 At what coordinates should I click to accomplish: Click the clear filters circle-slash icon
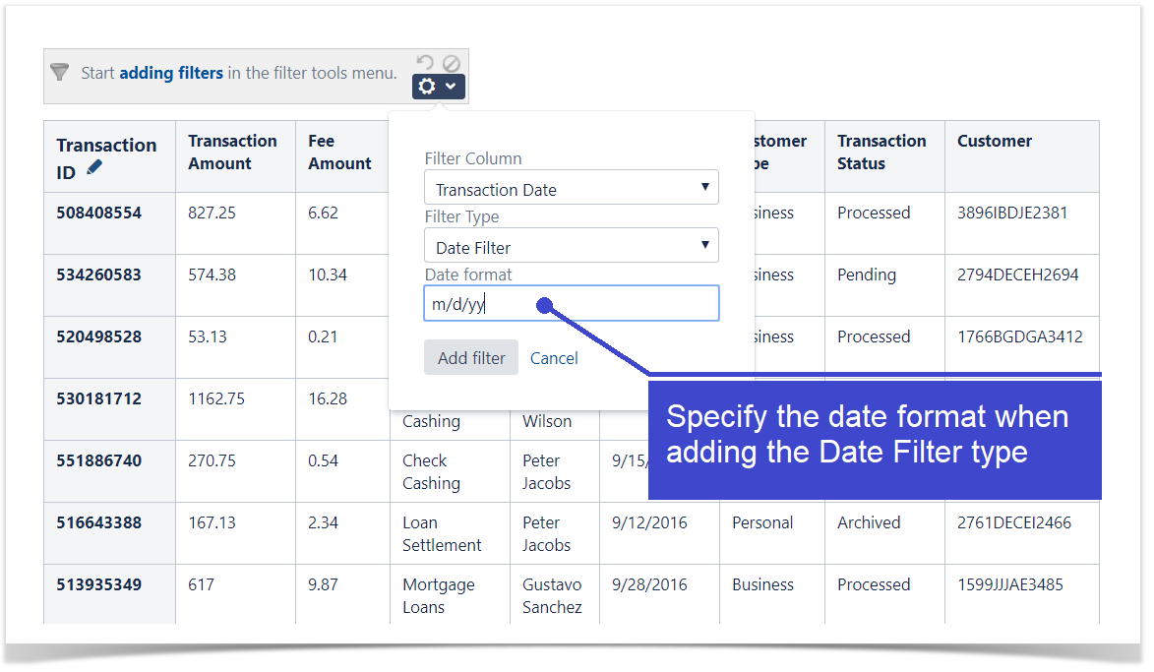(451, 63)
